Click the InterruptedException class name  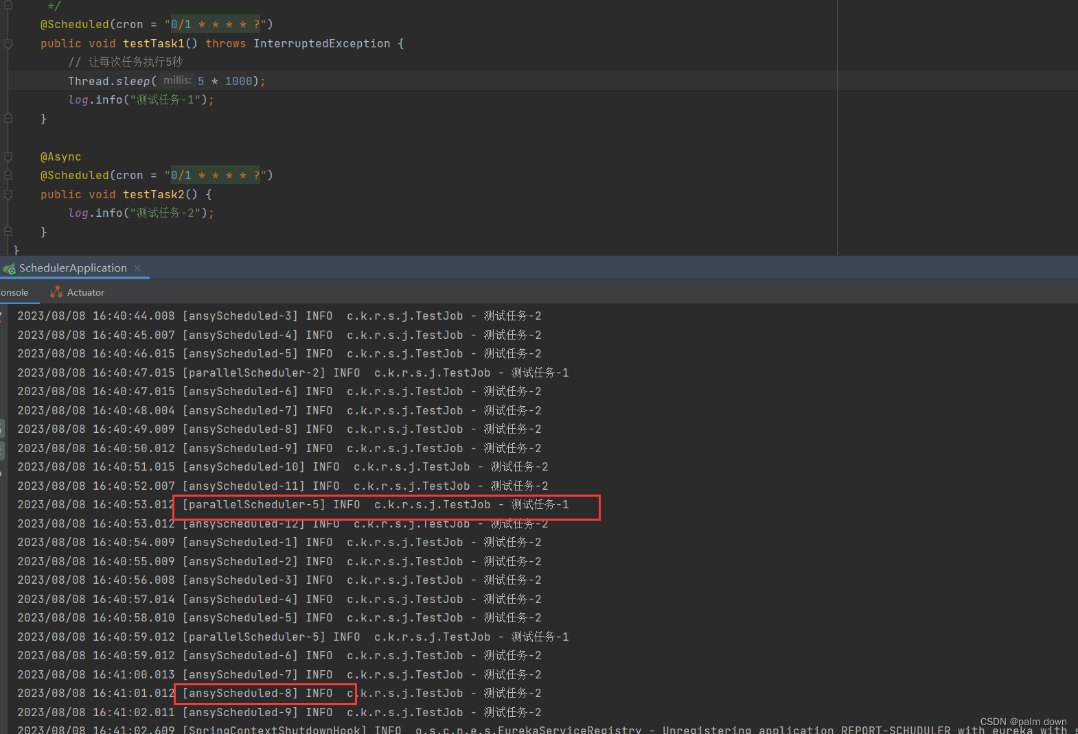(322, 43)
